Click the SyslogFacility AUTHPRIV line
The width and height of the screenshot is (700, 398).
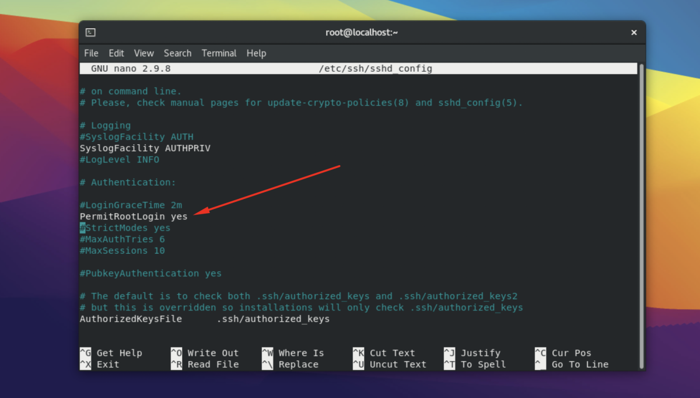(x=145, y=148)
